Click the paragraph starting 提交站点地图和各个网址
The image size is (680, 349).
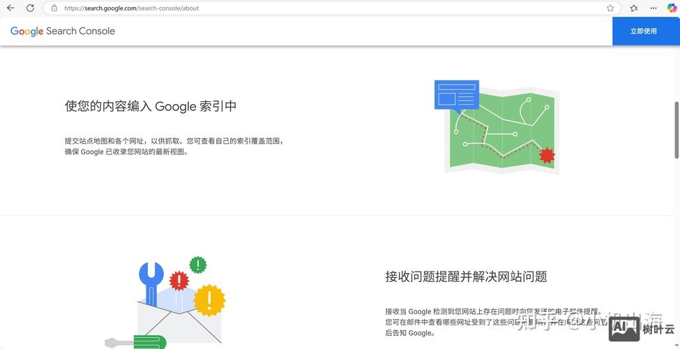click(175, 147)
